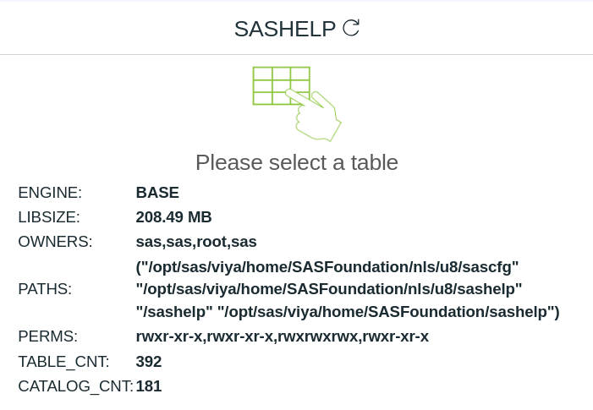Select the LIBSIZE label

51,217
